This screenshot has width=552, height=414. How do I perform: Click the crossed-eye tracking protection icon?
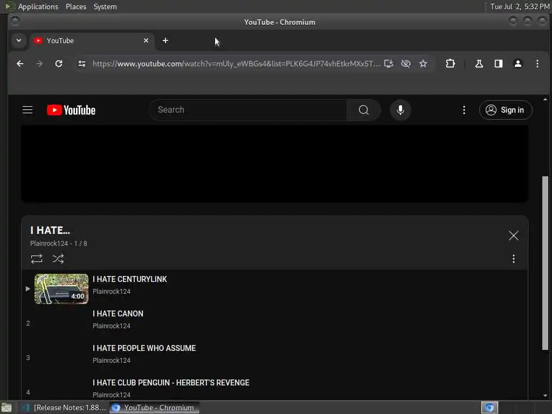click(405, 64)
